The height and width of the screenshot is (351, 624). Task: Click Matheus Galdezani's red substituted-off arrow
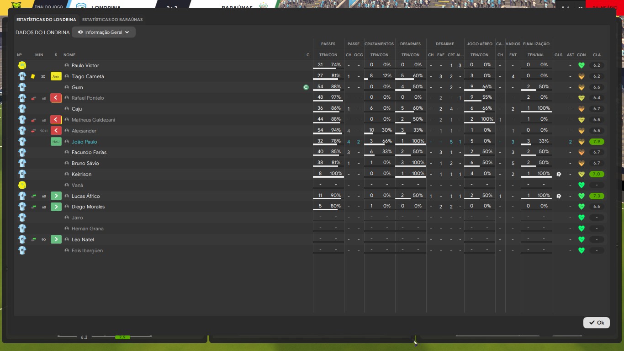coord(56,120)
